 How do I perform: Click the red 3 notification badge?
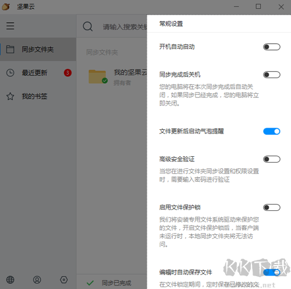click(68, 73)
